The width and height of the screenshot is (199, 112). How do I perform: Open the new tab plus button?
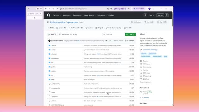click(35, 18)
